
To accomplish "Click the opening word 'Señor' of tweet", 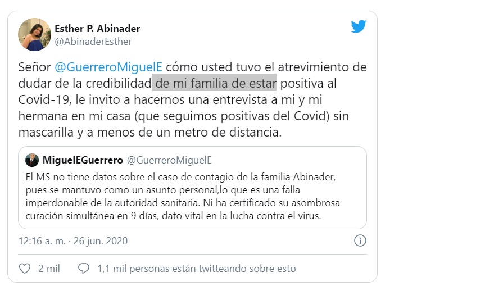I will click(34, 67).
